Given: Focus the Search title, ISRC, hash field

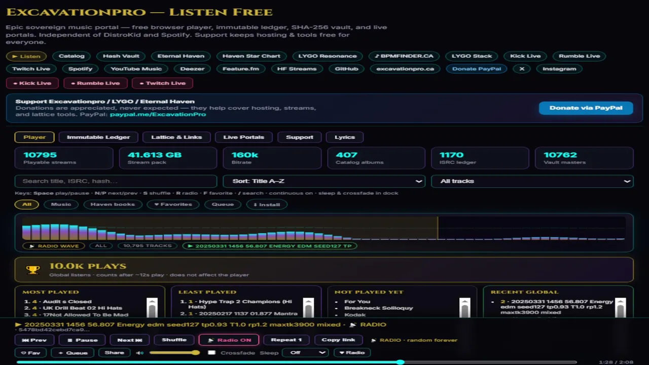Looking at the screenshot, I should coord(116,181).
